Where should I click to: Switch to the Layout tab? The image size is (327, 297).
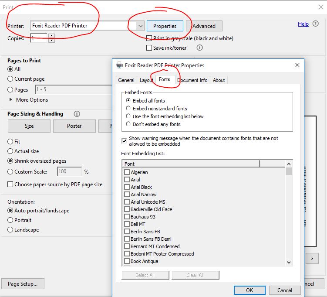point(146,80)
